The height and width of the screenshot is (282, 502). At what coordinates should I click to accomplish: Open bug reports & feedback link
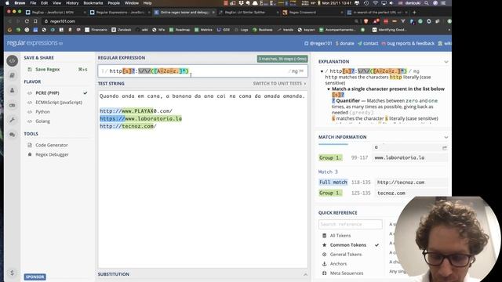408,44
